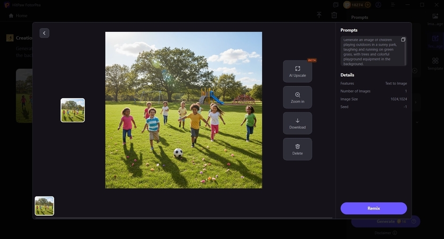Click the prompt text box
The image size is (444, 239).
(374, 51)
